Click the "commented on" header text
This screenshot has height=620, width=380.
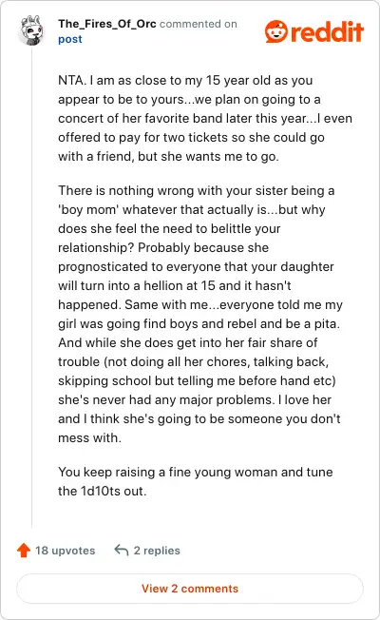[x=199, y=24]
